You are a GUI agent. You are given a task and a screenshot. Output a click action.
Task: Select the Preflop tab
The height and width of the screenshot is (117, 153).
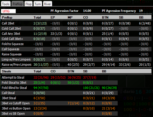pos(18,4)
